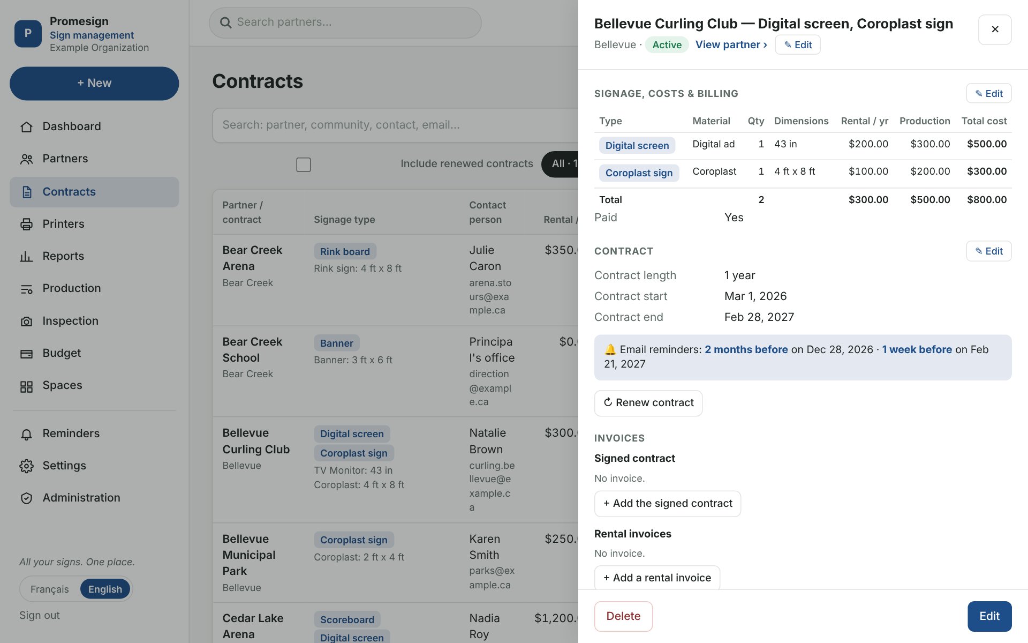Open the Reports menu item
This screenshot has width=1028, height=643.
(94, 257)
